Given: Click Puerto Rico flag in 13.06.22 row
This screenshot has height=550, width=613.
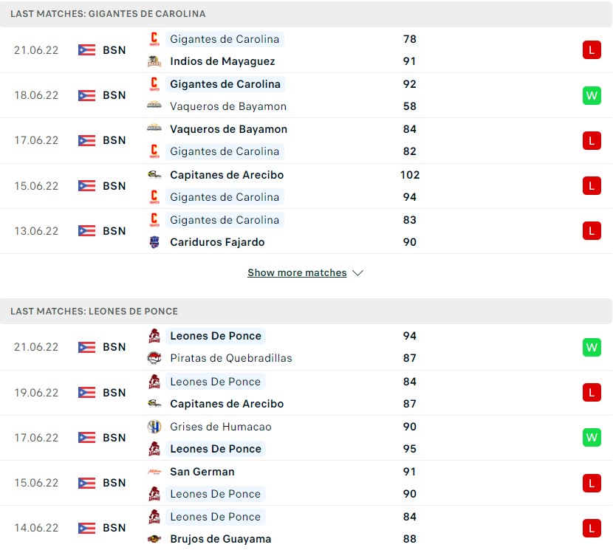Looking at the screenshot, I should (x=86, y=231).
